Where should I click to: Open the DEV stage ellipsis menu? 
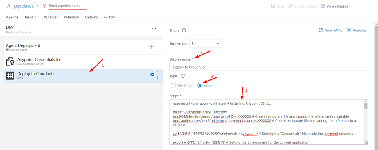click(154, 29)
